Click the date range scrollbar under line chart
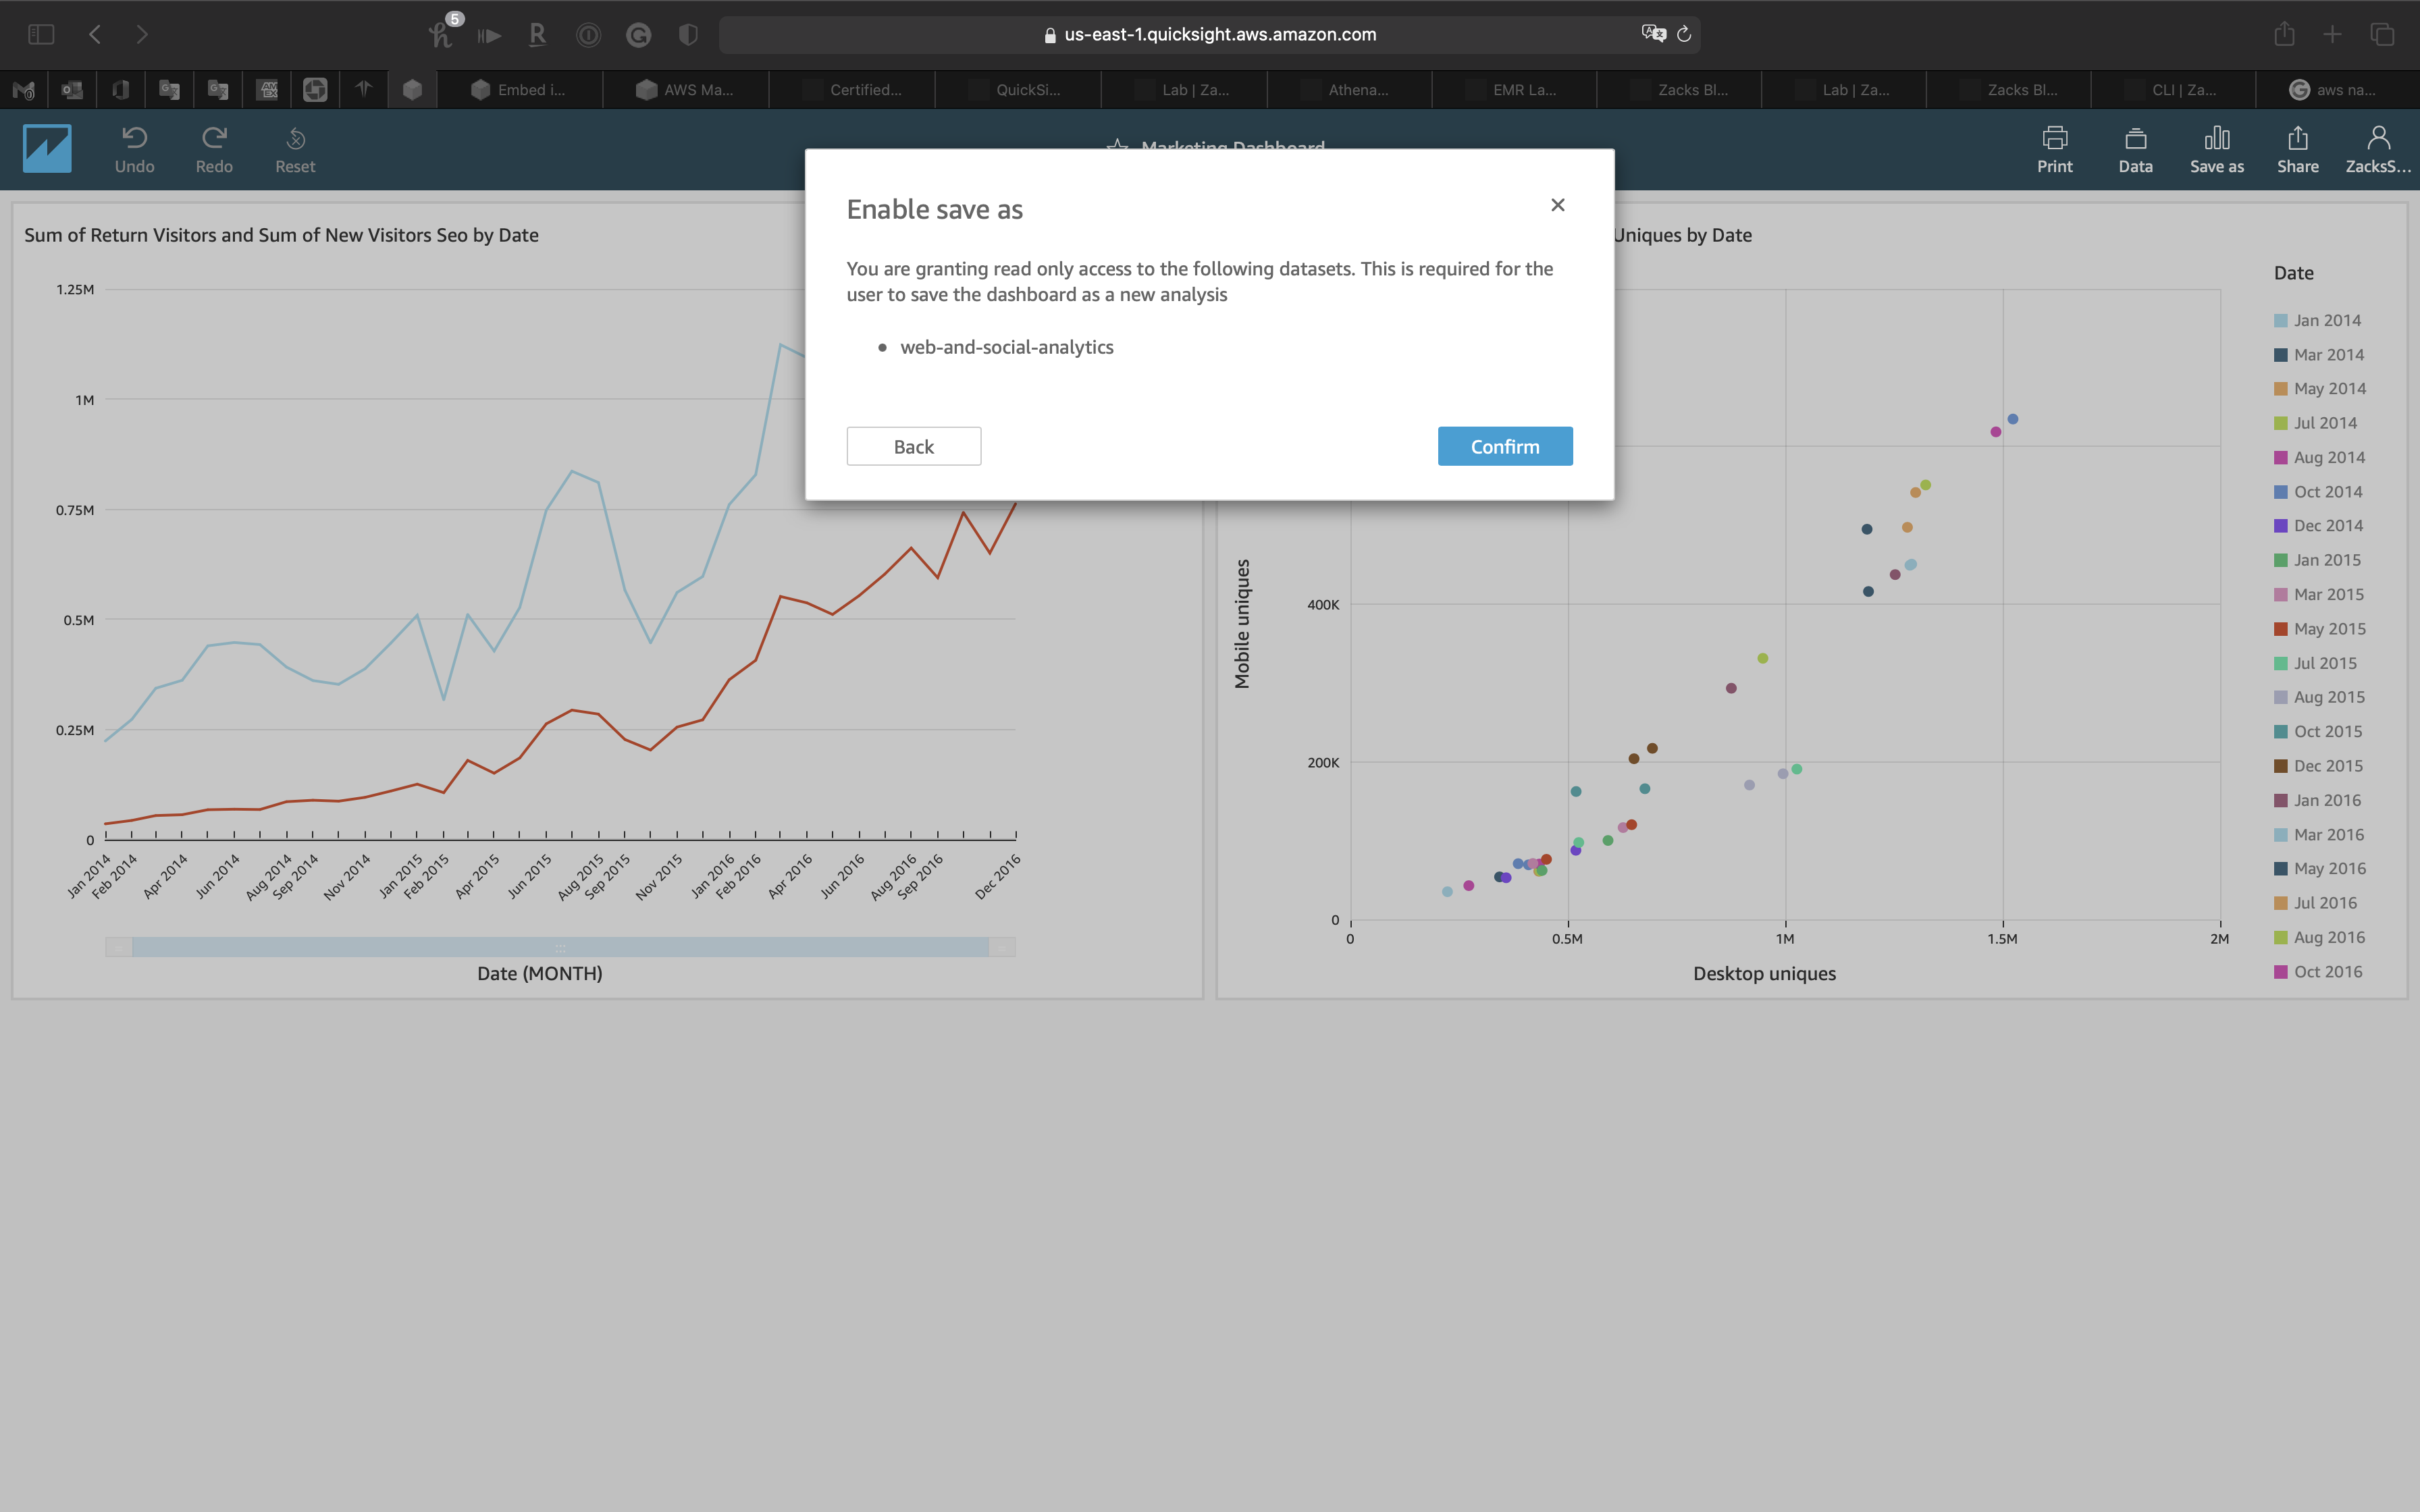 (560, 947)
